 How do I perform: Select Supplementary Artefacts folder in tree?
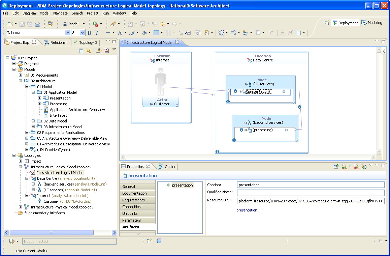tap(44, 213)
